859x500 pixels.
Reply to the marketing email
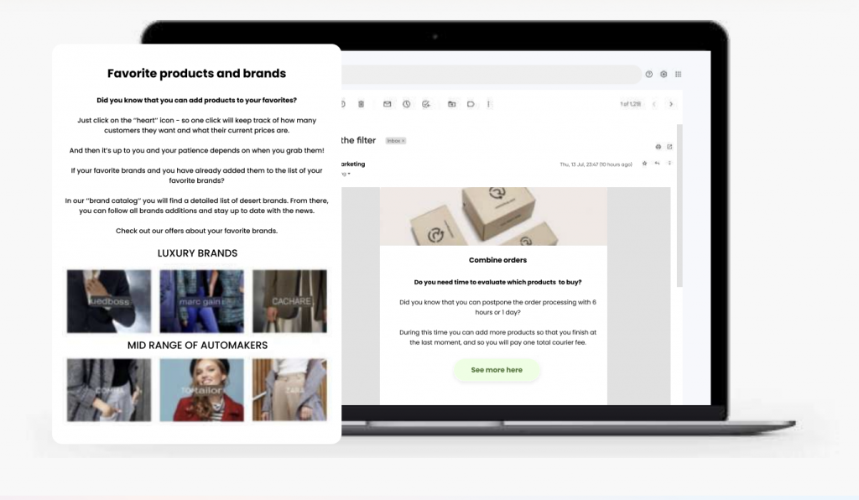[657, 164]
